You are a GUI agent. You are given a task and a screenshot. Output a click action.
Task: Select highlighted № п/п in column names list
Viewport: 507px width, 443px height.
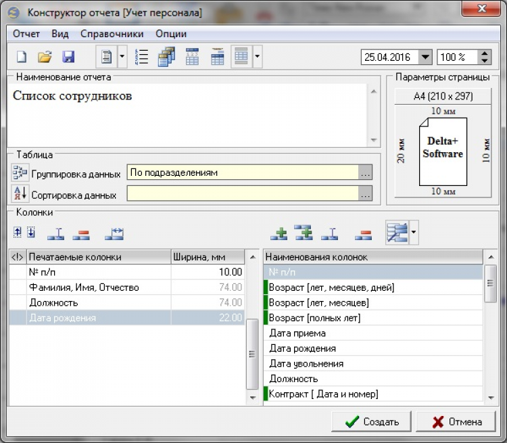pyautogui.click(x=373, y=272)
